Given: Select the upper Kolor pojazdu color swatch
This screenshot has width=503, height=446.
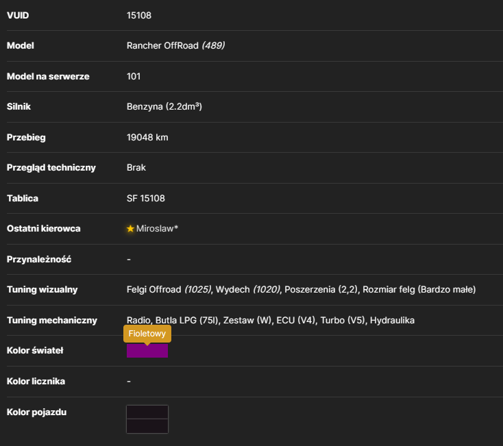Looking at the screenshot, I should pyautogui.click(x=147, y=412).
